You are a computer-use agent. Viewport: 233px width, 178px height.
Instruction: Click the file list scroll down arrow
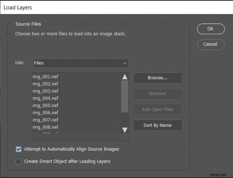coord(125,130)
